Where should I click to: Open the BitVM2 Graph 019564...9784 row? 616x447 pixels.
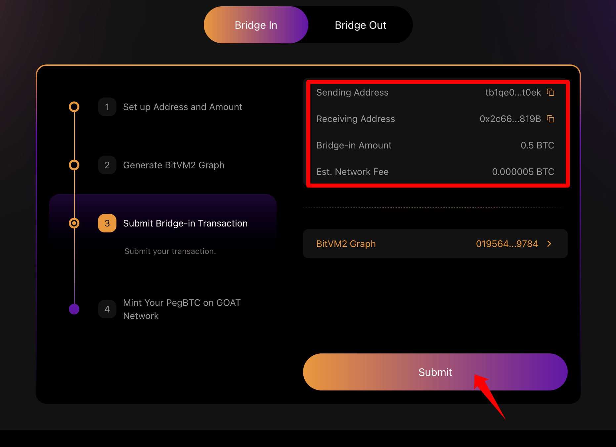435,244
